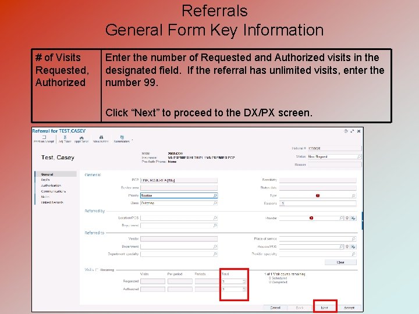Select the General section in sidebar
Viewport: 419px width, 314px height.
(x=56, y=174)
